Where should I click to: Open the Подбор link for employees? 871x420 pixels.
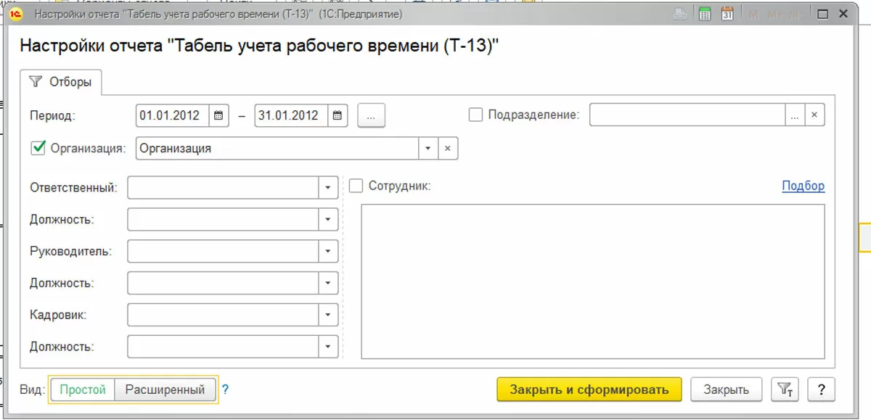point(803,186)
